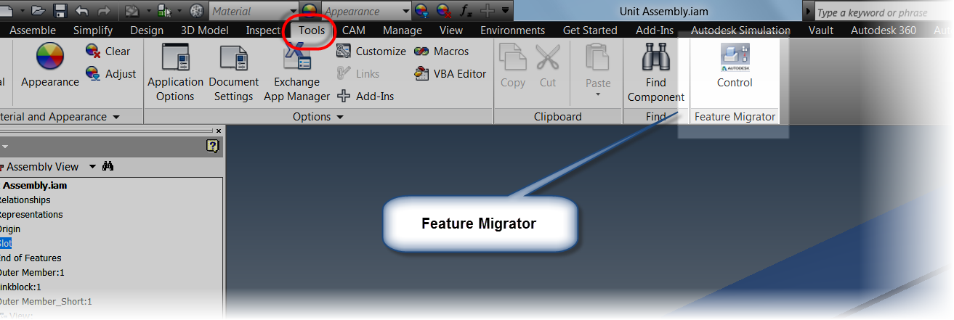Select the Origin folder in browser
The width and height of the screenshot is (954, 320).
(x=10, y=229)
